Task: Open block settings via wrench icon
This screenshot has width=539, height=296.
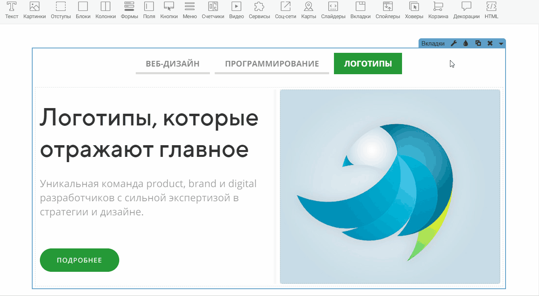Action: coord(454,44)
